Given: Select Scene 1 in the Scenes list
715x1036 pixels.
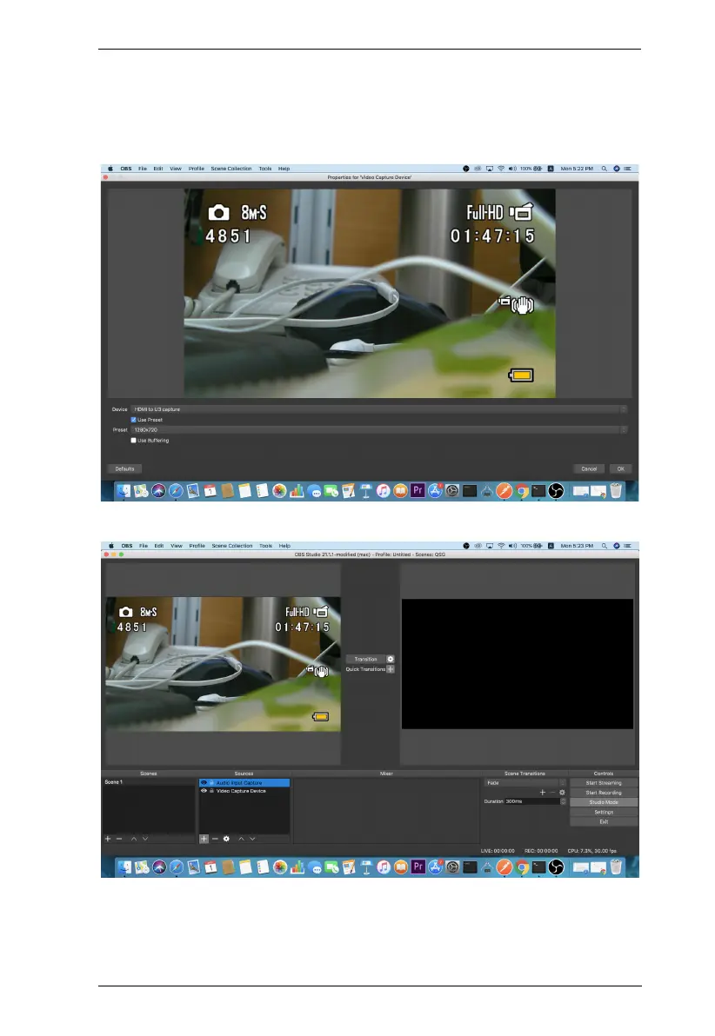Looking at the screenshot, I should (x=114, y=782).
